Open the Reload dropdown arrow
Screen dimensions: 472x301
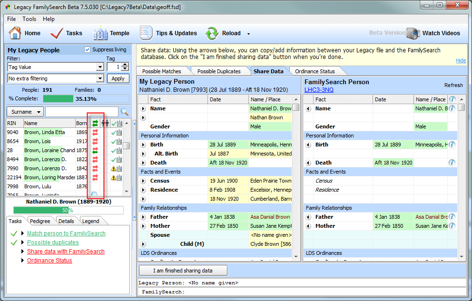(248, 34)
